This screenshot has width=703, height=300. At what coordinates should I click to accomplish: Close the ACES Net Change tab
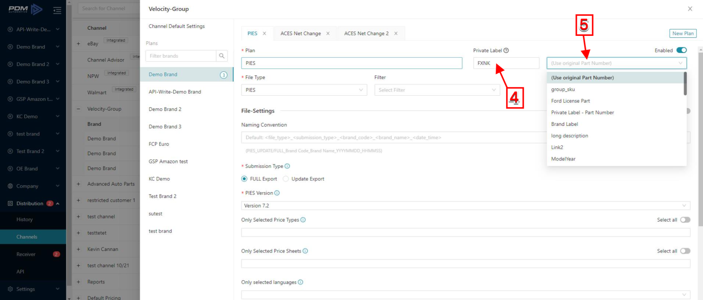[x=328, y=34]
